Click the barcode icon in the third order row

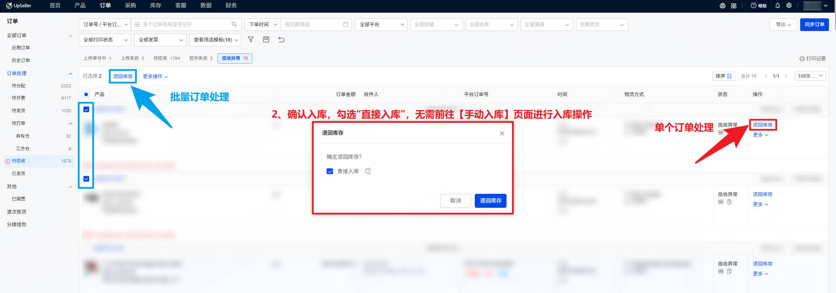click(721, 271)
